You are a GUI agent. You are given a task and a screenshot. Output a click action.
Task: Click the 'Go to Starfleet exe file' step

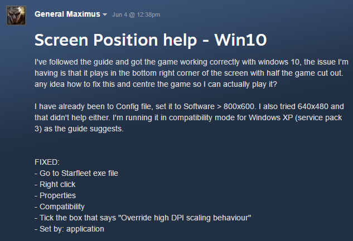[x=79, y=173]
